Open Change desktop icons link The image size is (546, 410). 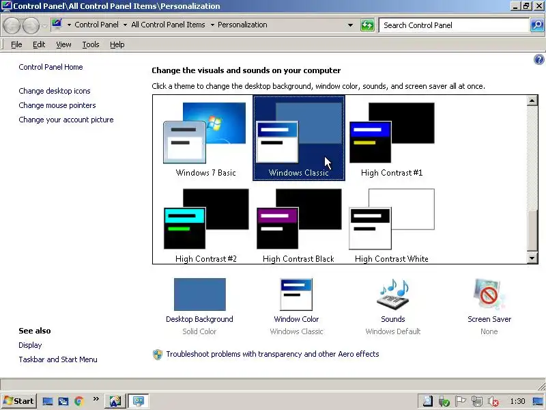(55, 91)
